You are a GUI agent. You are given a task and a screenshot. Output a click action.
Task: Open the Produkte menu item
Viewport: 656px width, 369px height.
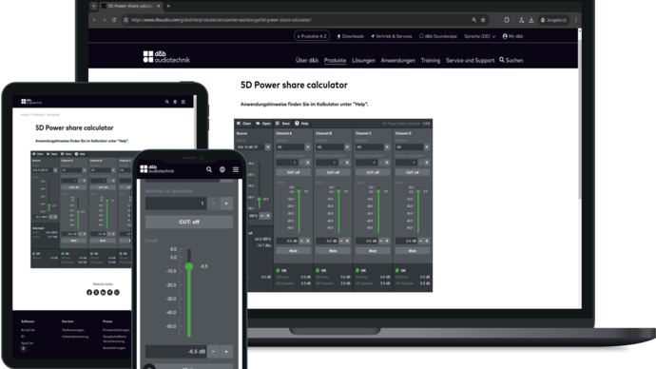coord(335,60)
